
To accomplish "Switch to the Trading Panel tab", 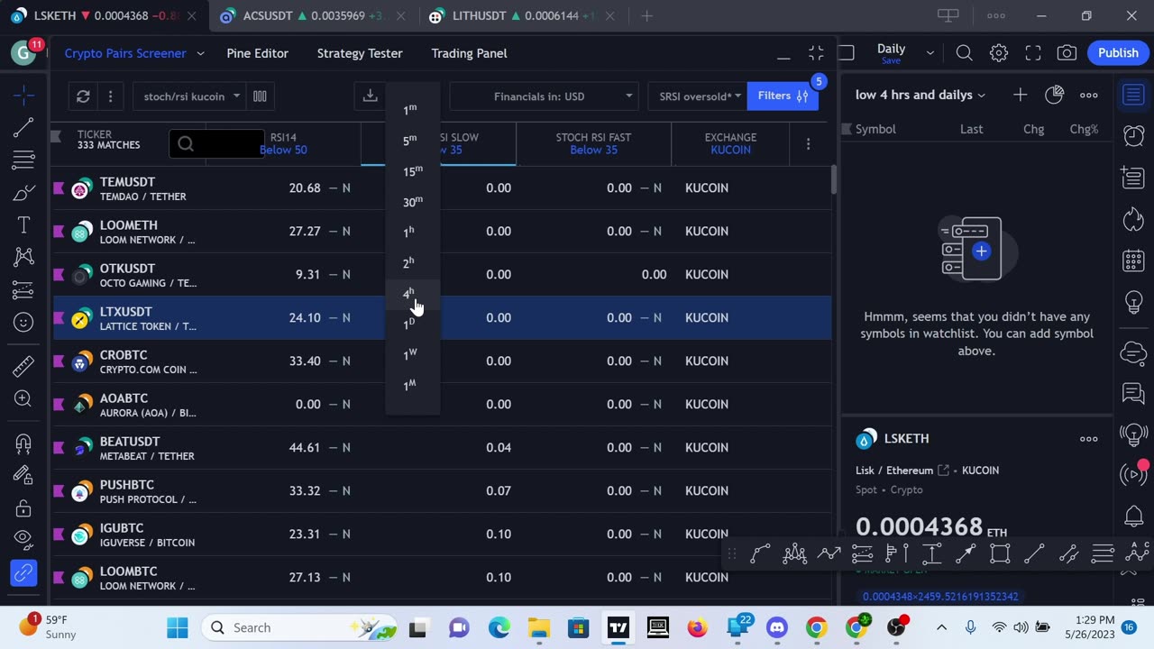I will point(469,53).
